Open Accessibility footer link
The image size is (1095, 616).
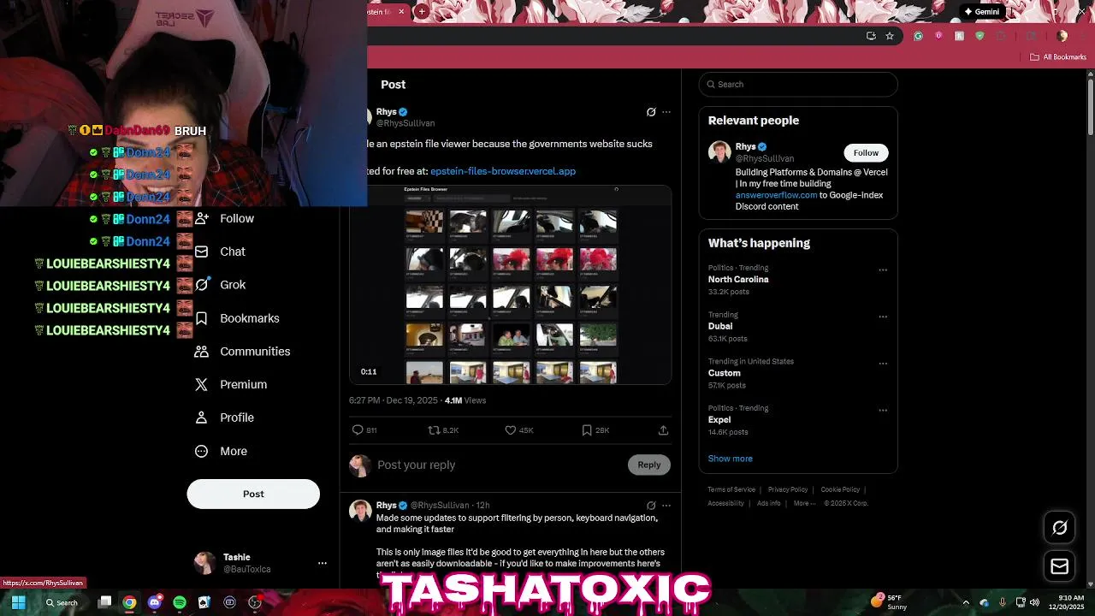pyautogui.click(x=725, y=503)
